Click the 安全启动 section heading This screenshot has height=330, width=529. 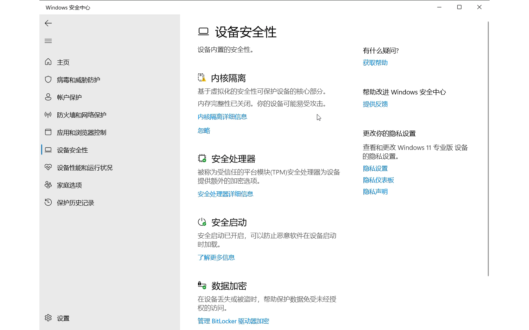pos(229,222)
